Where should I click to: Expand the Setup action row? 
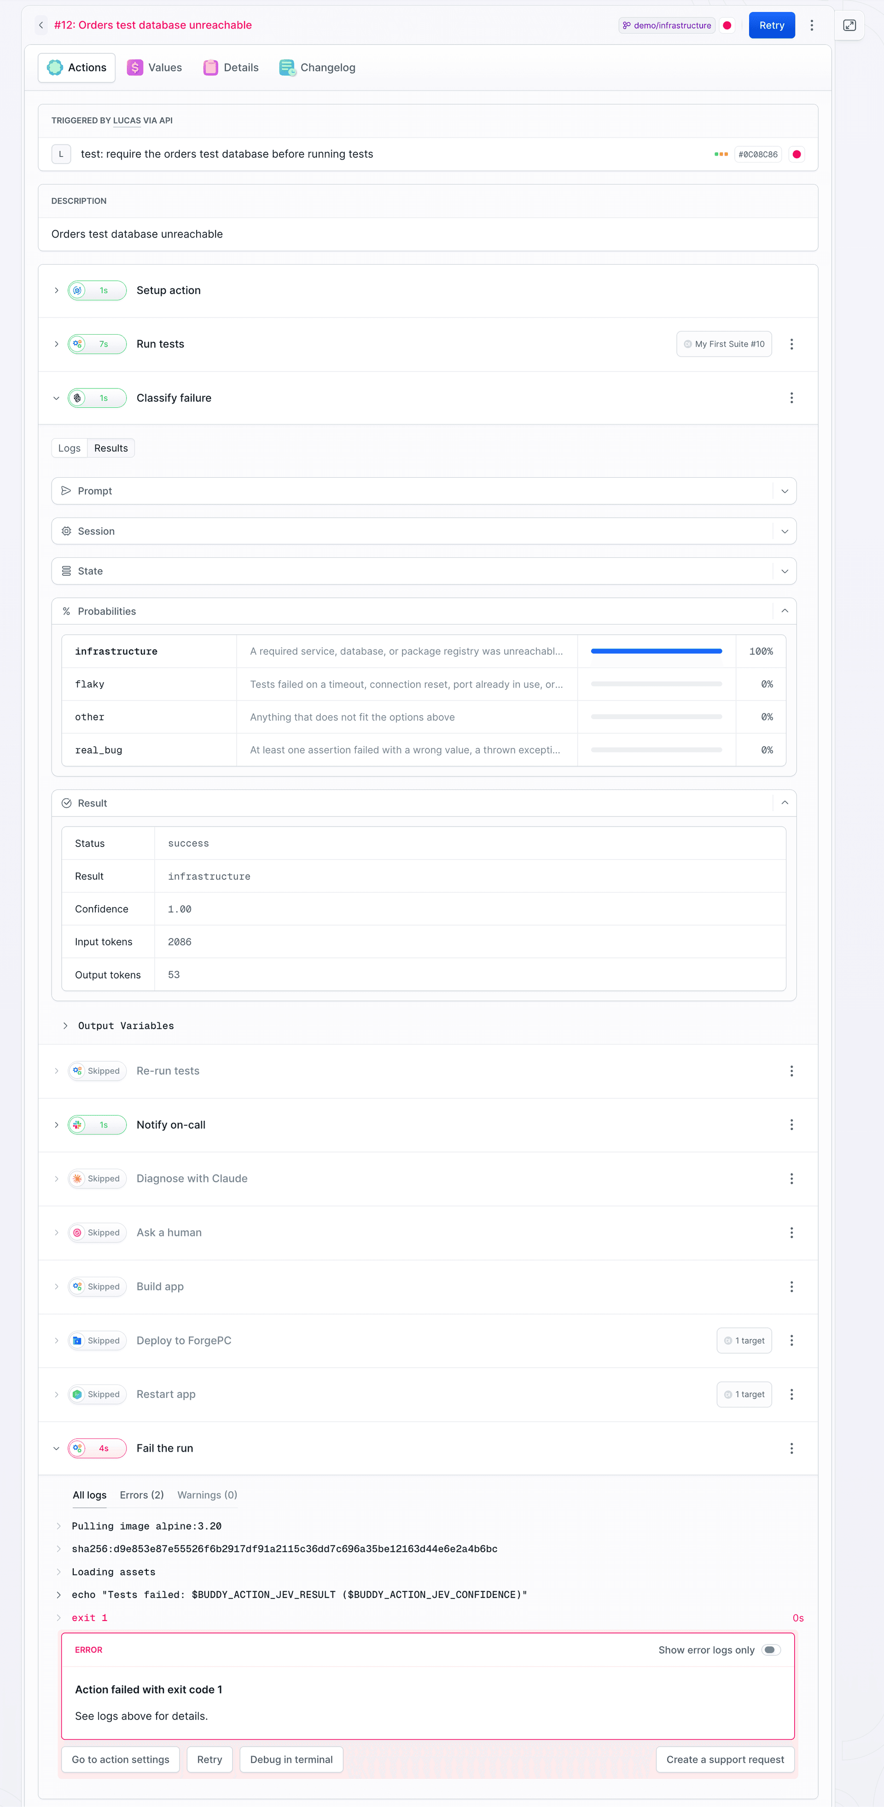(x=56, y=290)
